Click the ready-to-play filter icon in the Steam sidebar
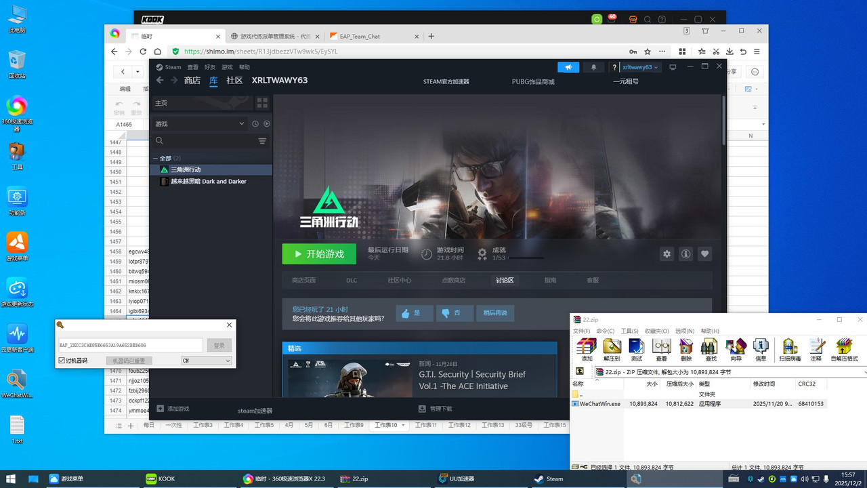The height and width of the screenshot is (488, 867). click(x=267, y=124)
